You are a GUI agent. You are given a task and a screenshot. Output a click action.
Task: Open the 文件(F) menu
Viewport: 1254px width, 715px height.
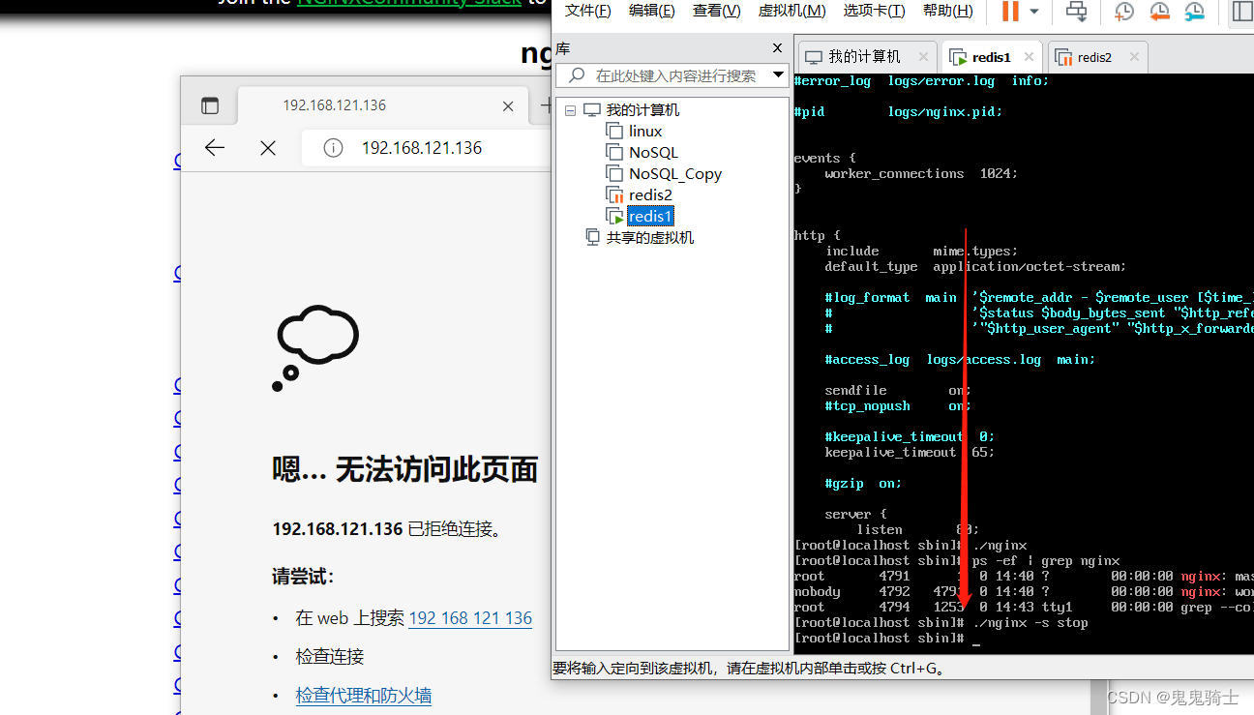pyautogui.click(x=587, y=11)
